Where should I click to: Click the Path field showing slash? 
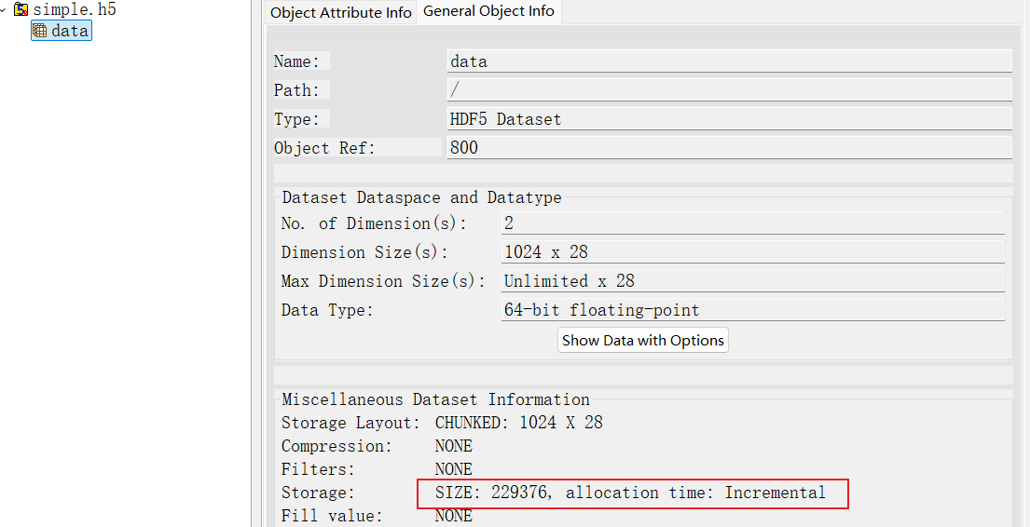(x=728, y=90)
